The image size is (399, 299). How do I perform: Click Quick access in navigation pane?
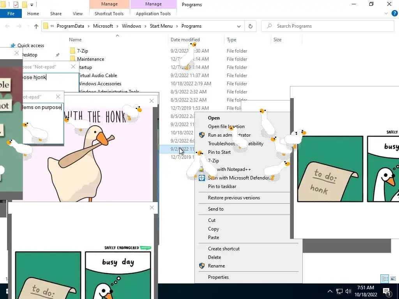[x=30, y=46]
